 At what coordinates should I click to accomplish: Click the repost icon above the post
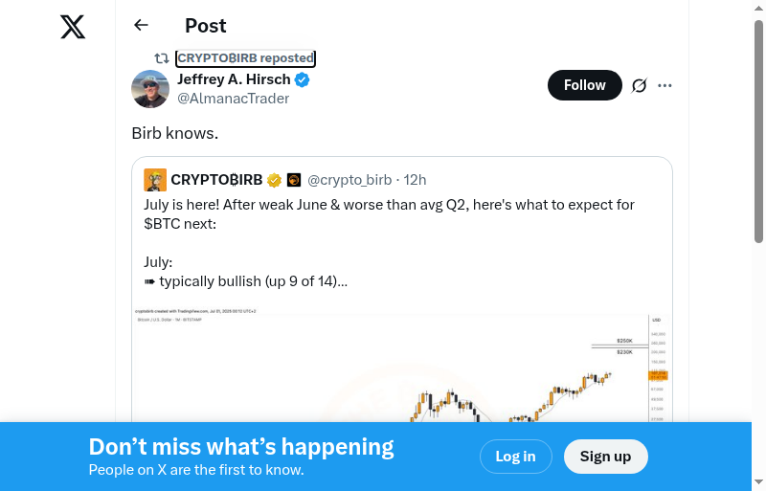(162, 58)
